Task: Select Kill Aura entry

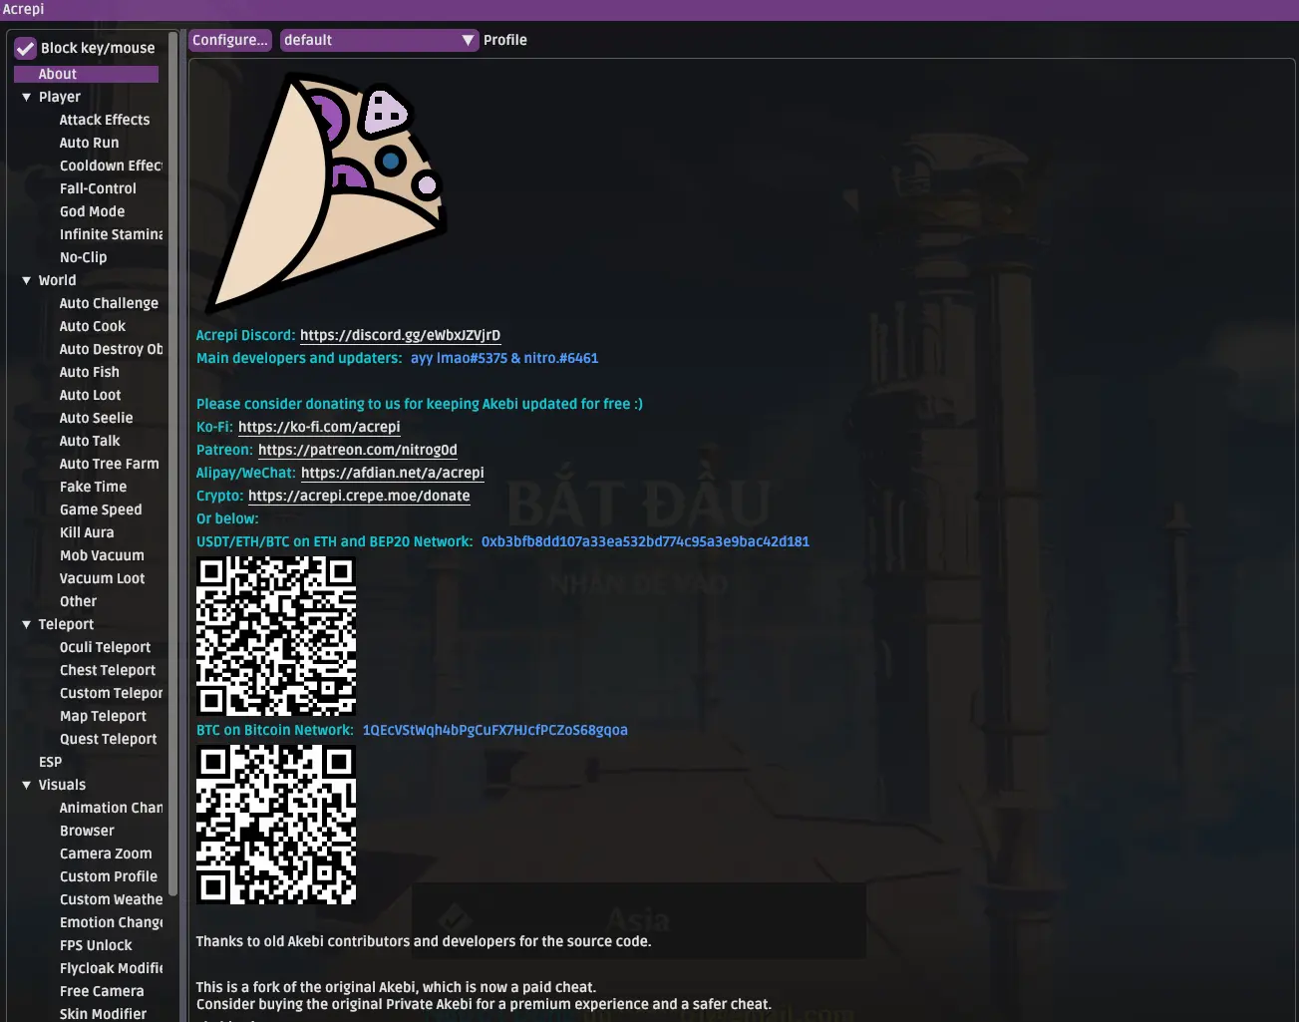Action: pyautogui.click(x=87, y=532)
